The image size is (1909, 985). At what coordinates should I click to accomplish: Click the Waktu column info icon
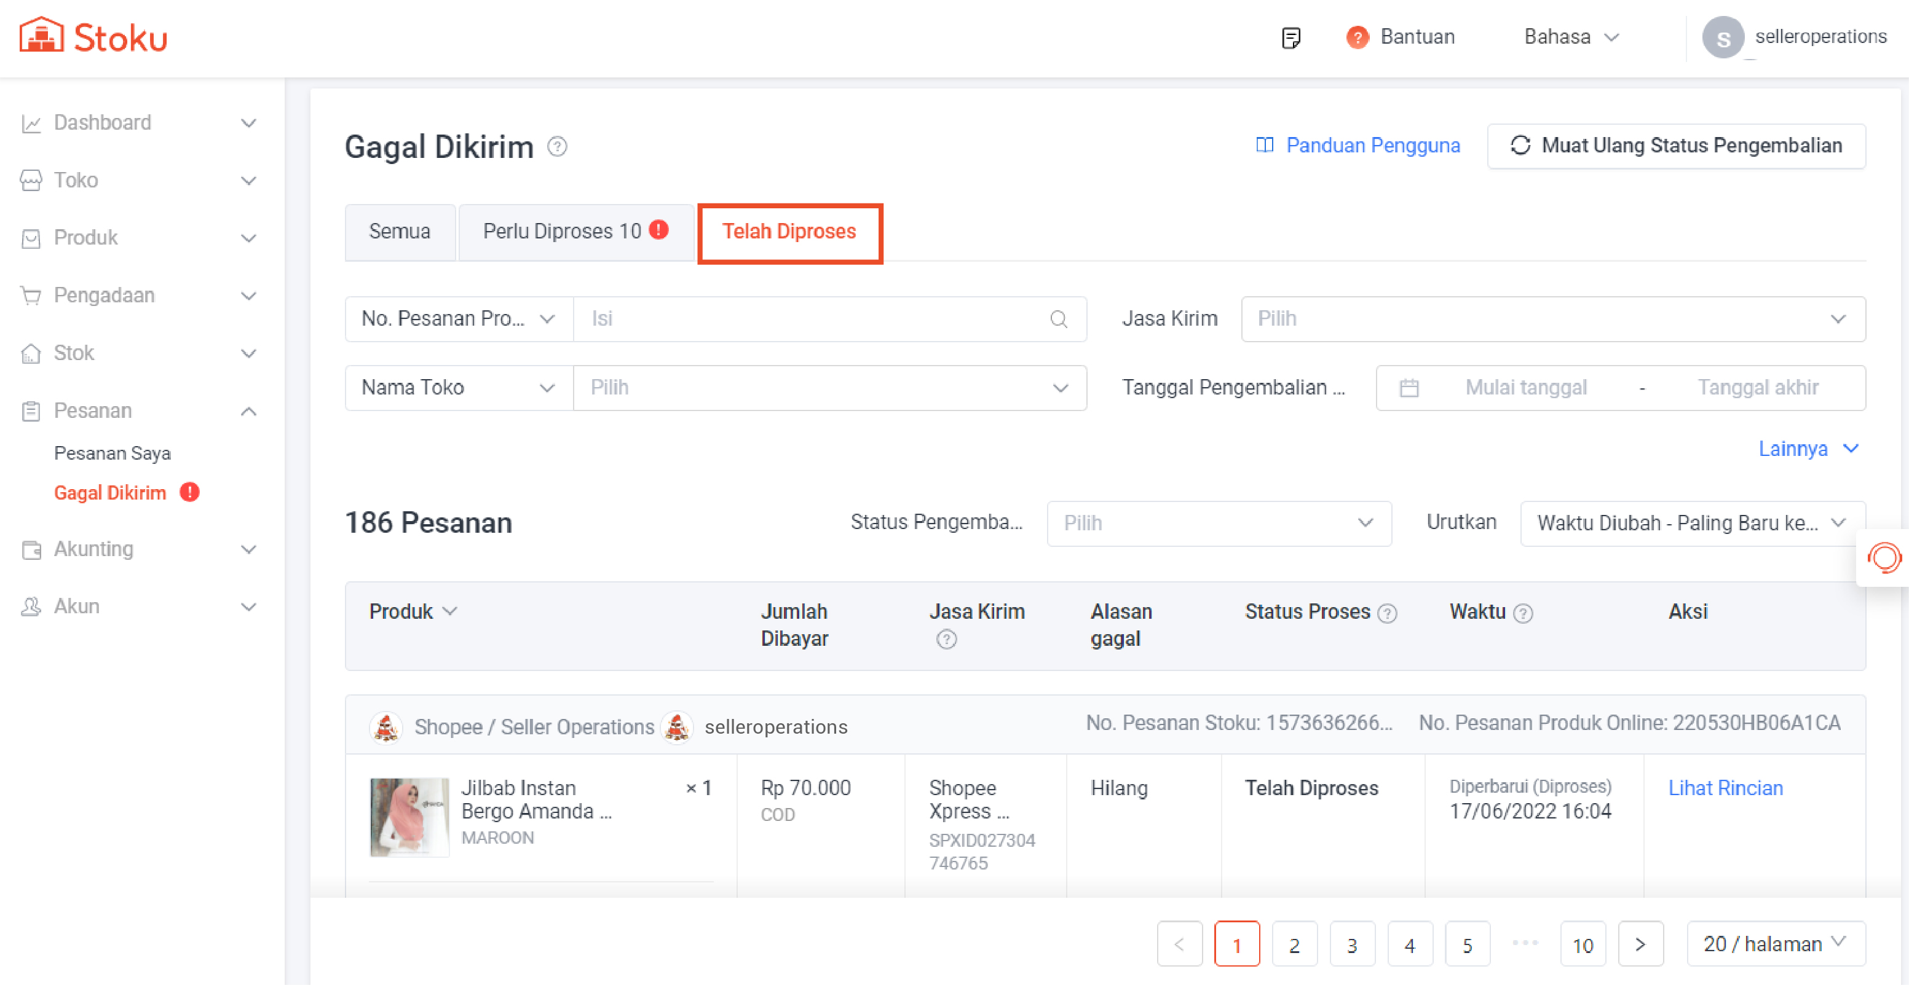click(1523, 613)
